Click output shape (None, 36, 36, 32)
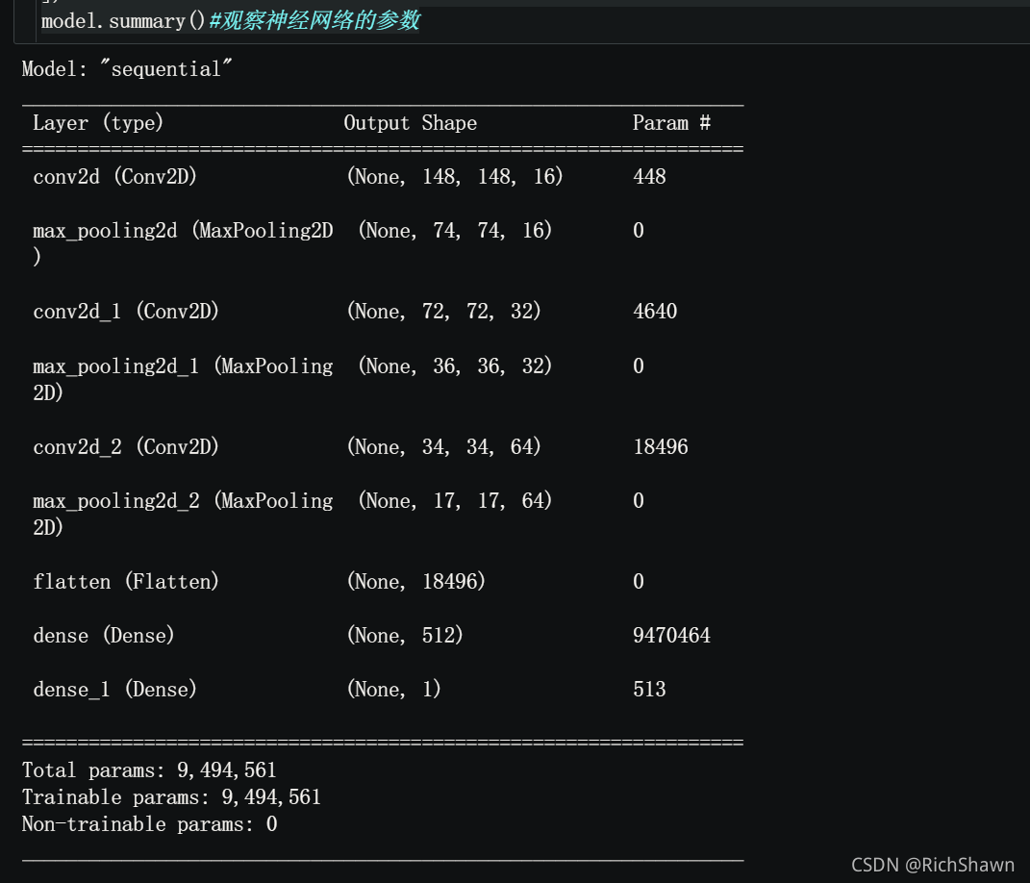The image size is (1030, 883). tap(455, 366)
